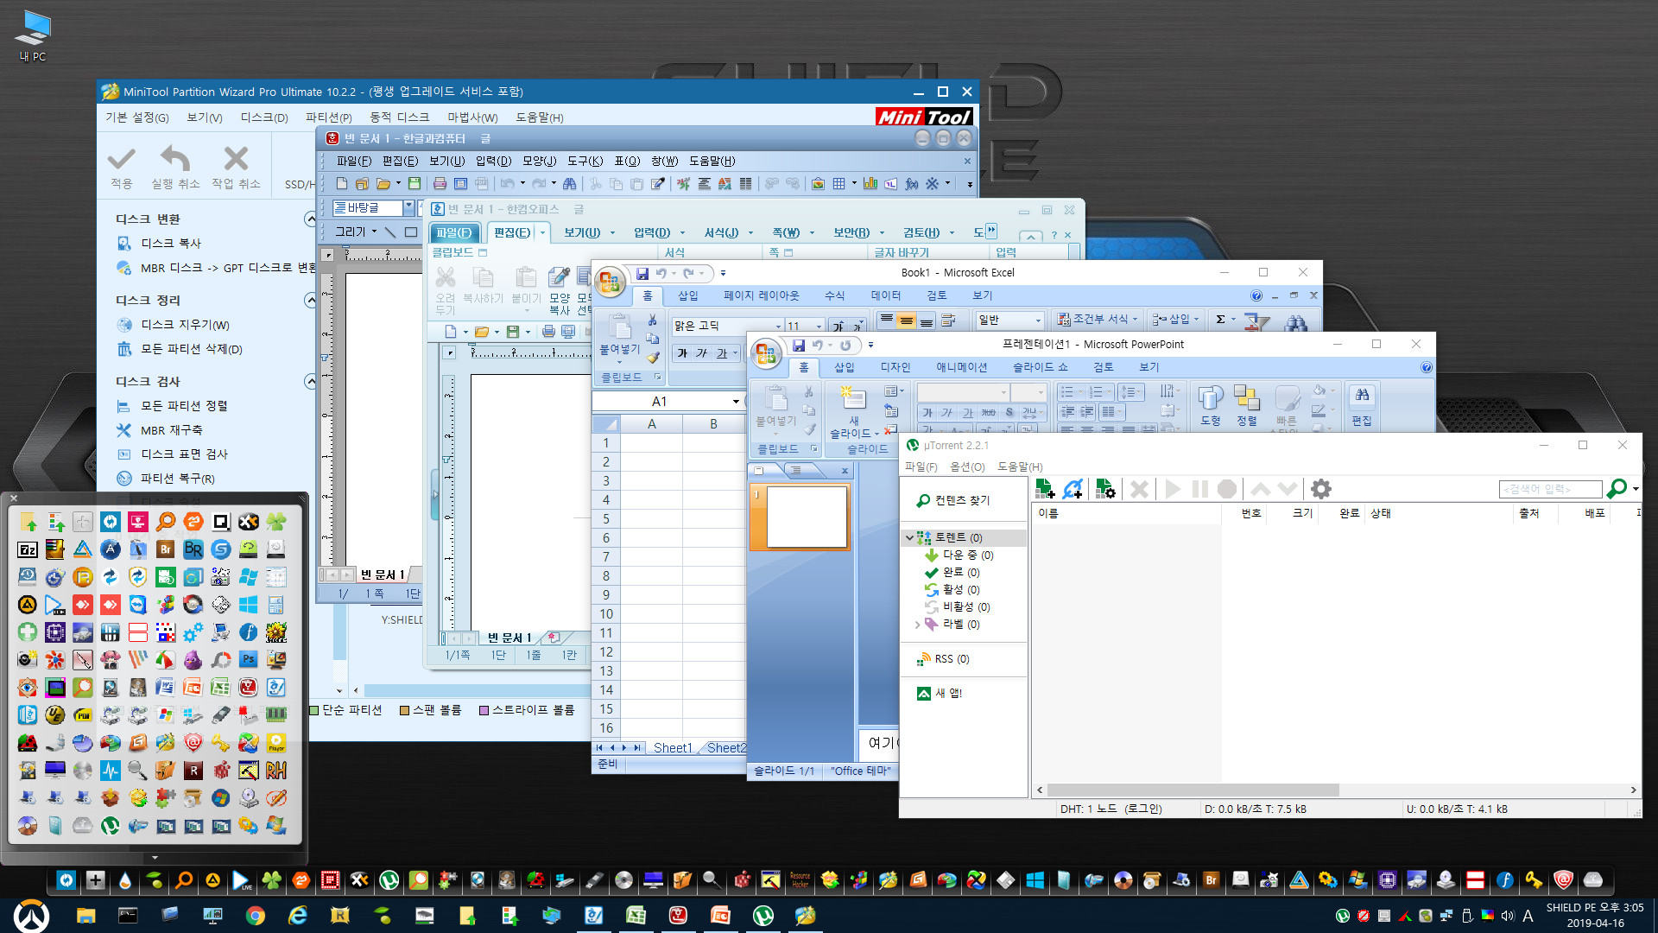The image size is (1658, 933).
Task: Save the workbook via Excel quick access icon
Action: [x=642, y=274]
